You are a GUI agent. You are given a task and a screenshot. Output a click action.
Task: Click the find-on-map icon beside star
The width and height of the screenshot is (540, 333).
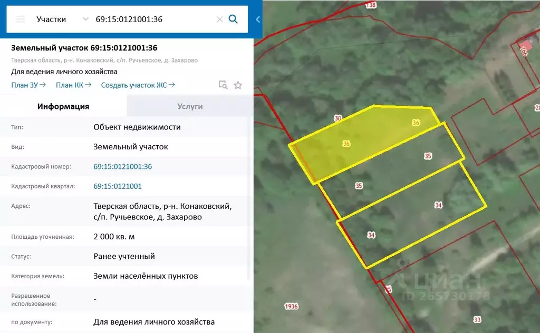[x=223, y=85]
